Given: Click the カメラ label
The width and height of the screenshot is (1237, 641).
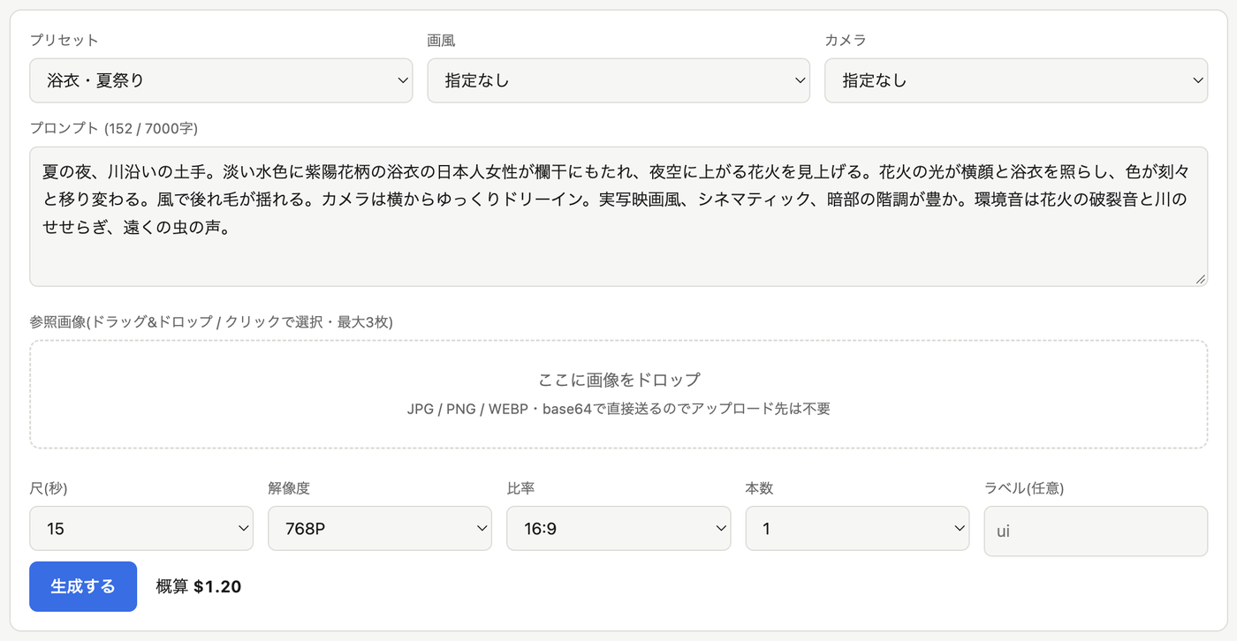Looking at the screenshot, I should 846,40.
